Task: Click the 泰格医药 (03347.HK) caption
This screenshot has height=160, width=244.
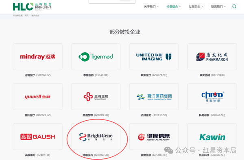Action: click(x=96, y=75)
